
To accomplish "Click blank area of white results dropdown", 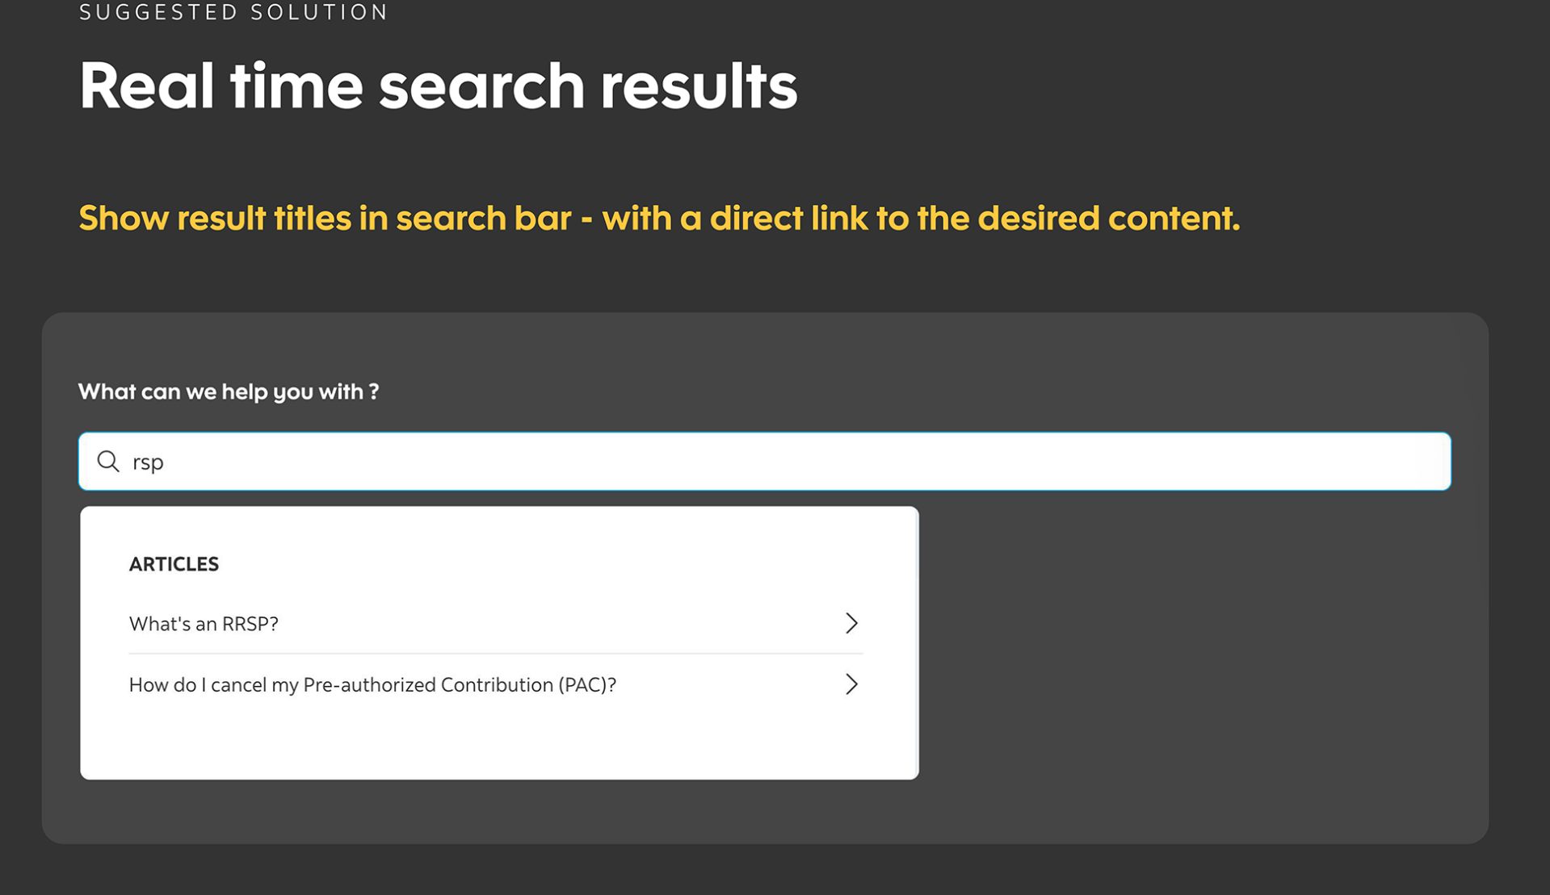I will click(498, 742).
